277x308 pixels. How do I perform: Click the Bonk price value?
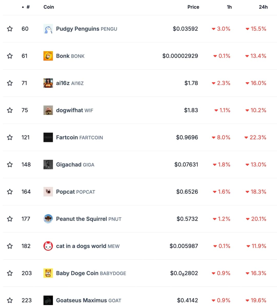coord(180,56)
